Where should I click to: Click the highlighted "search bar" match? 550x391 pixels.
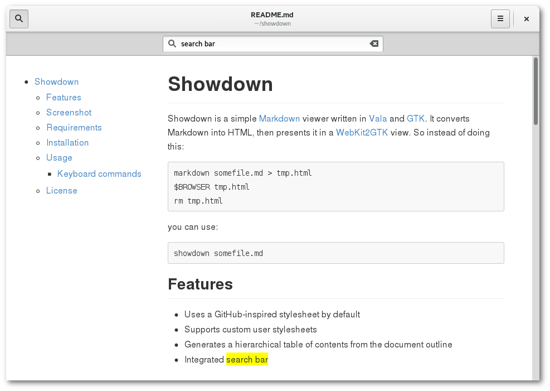(247, 359)
